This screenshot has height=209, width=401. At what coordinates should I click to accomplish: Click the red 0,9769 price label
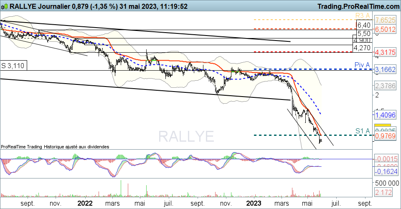click(x=385, y=136)
